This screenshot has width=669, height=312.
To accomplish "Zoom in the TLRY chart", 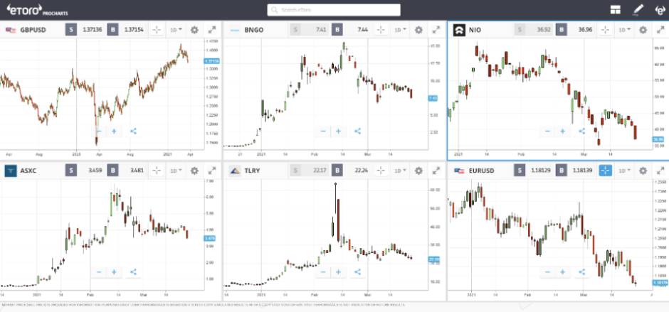I will pos(338,272).
